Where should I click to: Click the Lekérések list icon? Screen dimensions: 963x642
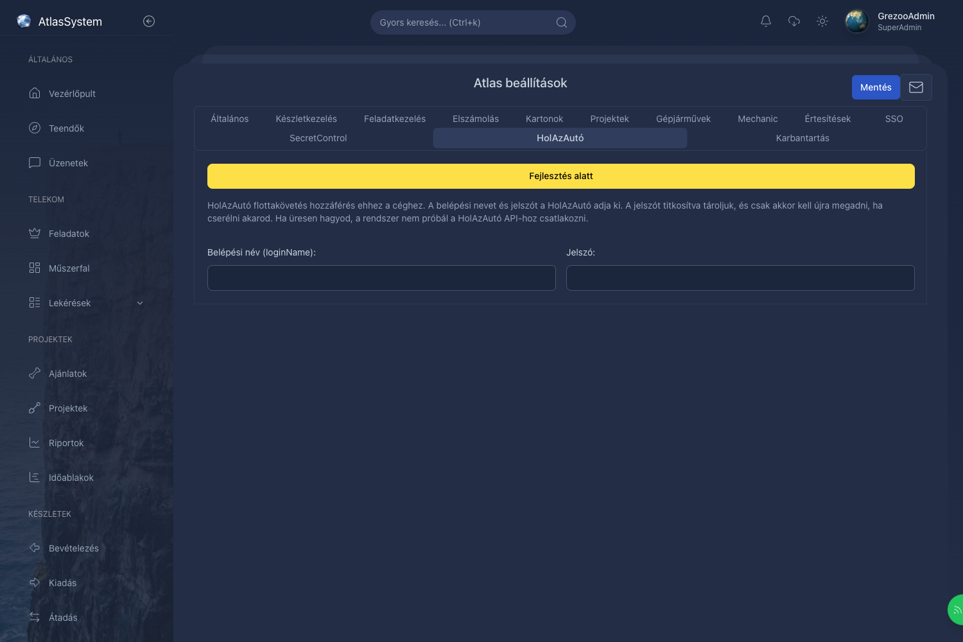[x=35, y=302]
